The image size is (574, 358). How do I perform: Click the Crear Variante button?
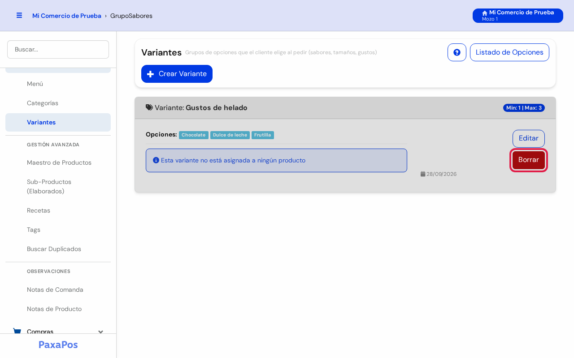(x=177, y=74)
